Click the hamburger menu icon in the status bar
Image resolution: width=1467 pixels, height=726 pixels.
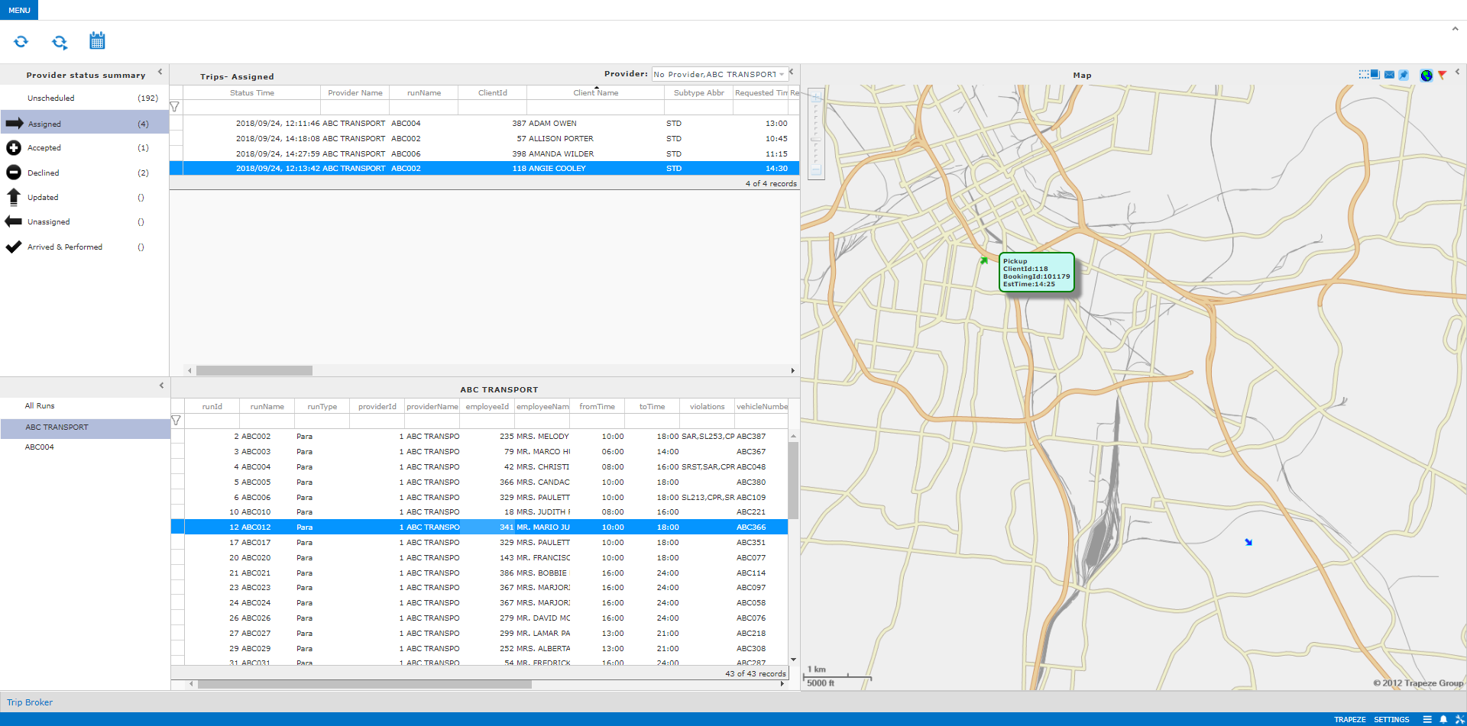[1427, 719]
